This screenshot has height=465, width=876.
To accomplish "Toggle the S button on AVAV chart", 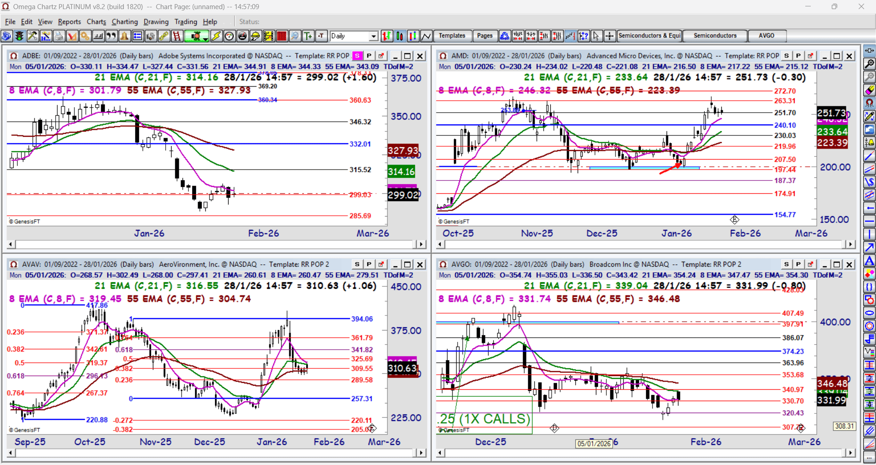I will [357, 264].
